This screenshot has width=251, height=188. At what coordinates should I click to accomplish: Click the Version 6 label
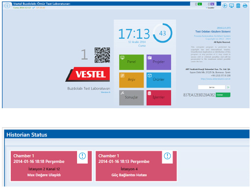click(105, 92)
